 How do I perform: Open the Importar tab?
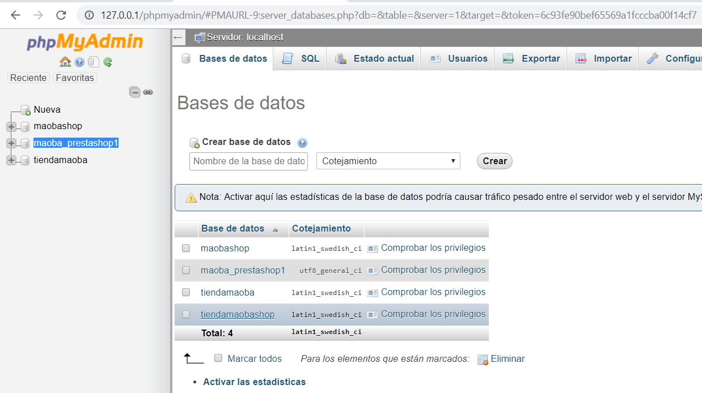(x=603, y=58)
